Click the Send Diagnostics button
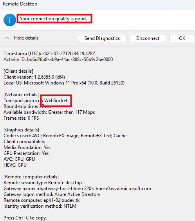This screenshot has height=221, width=195. click(x=102, y=38)
